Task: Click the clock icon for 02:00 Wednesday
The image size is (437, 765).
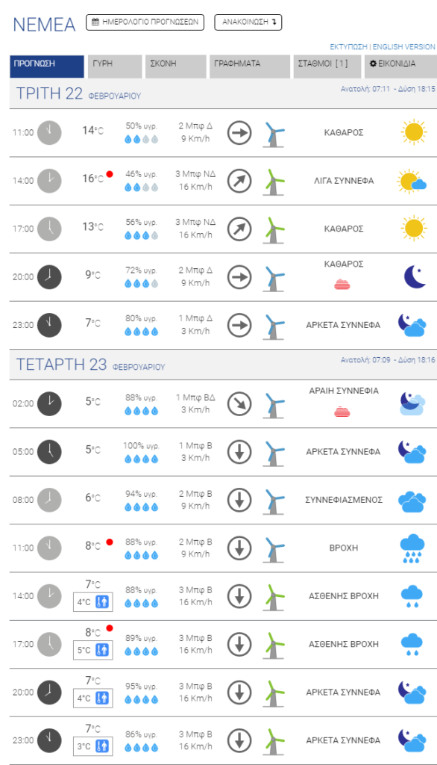Action: pyautogui.click(x=49, y=403)
